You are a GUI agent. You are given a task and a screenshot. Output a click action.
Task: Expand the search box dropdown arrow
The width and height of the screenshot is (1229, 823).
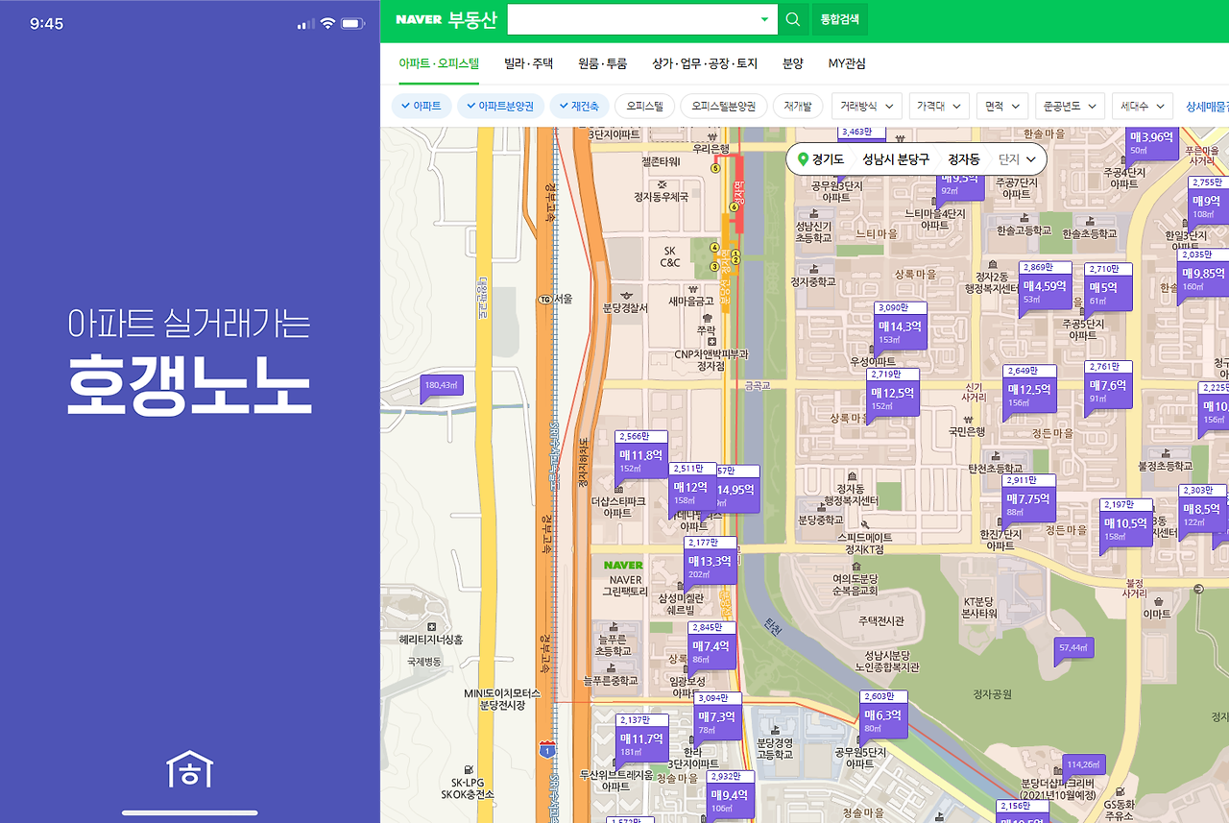pos(764,19)
